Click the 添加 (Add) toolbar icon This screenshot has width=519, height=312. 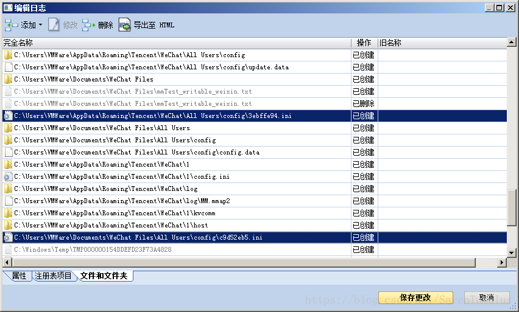11,25
